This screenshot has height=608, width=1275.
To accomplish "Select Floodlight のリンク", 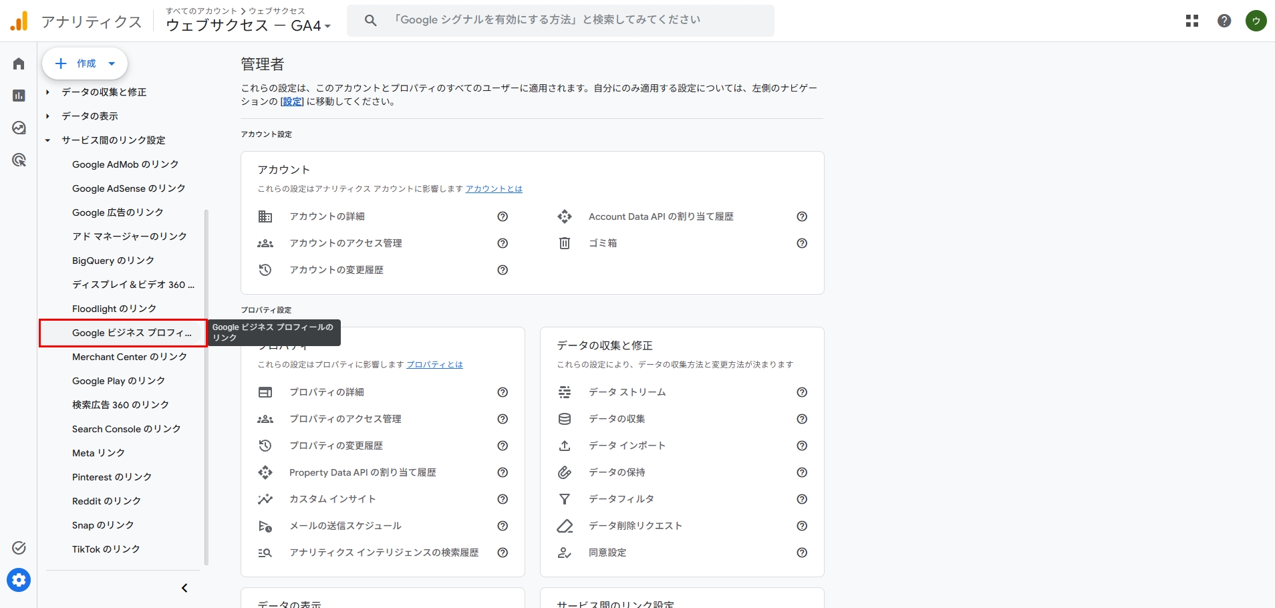I will coord(114,309).
